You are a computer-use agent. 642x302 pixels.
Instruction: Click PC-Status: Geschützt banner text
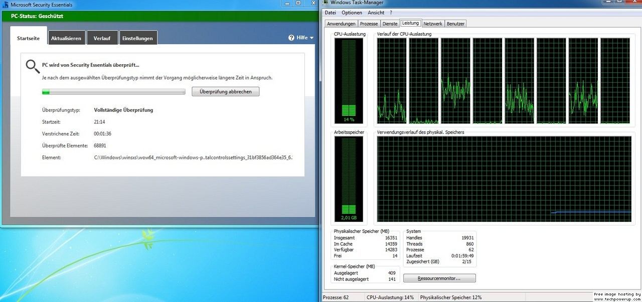tap(37, 16)
